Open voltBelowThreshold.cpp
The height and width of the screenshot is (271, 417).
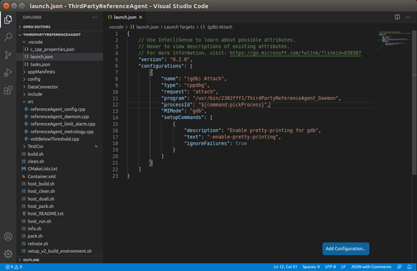[x=60, y=139]
